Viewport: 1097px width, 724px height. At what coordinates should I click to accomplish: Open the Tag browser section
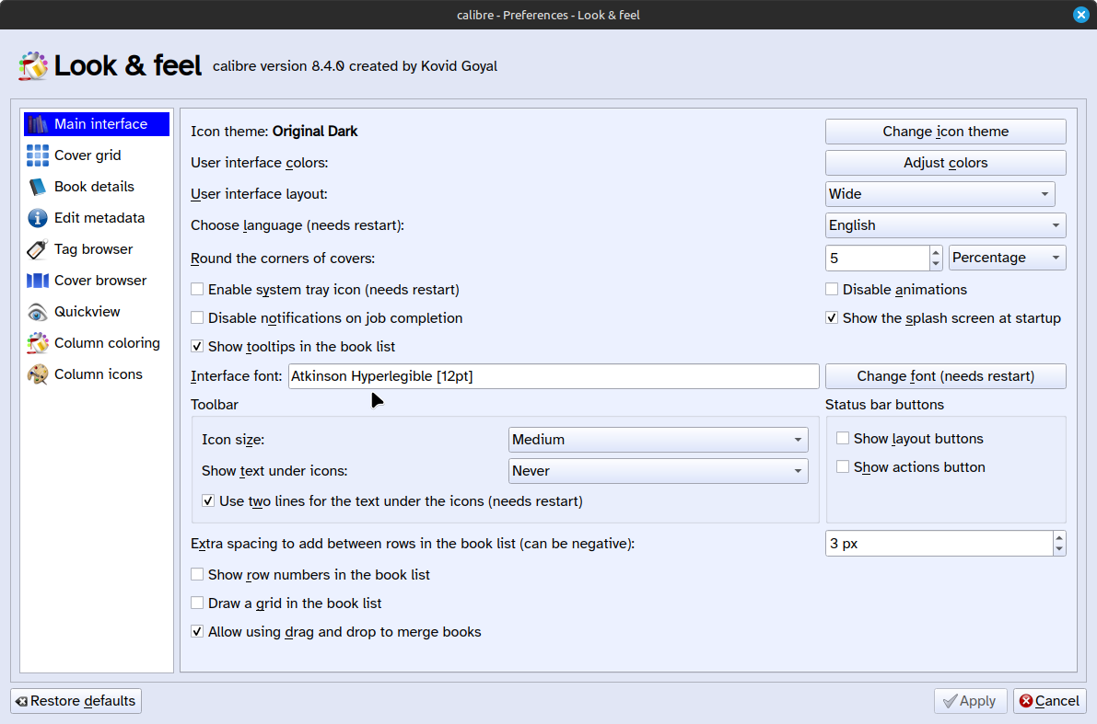click(97, 249)
